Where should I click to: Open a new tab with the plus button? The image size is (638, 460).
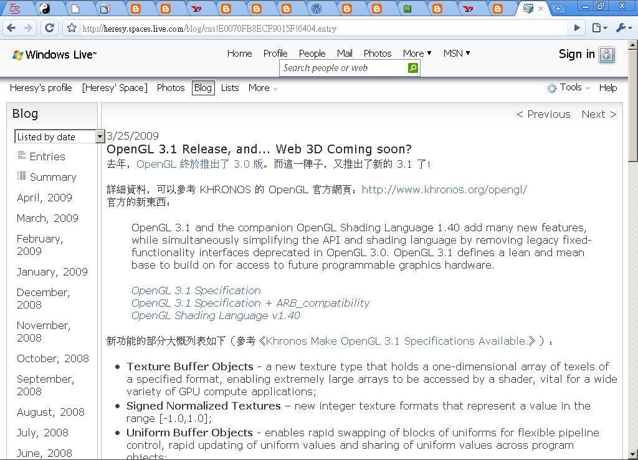tap(558, 9)
